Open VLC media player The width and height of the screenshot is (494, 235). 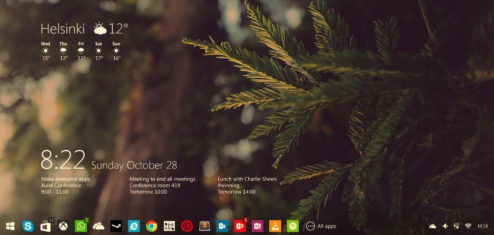tap(275, 226)
